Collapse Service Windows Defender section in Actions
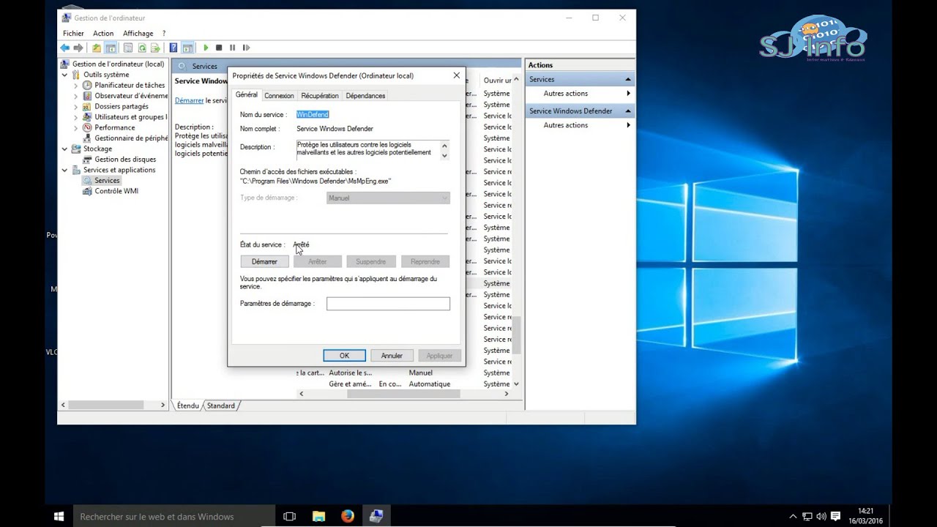The image size is (937, 527). [x=627, y=111]
